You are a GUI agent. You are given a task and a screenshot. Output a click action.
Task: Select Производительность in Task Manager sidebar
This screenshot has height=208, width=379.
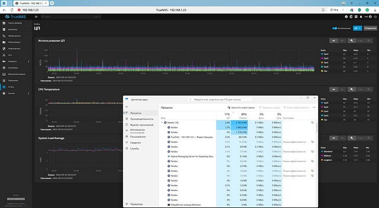click(x=141, y=119)
